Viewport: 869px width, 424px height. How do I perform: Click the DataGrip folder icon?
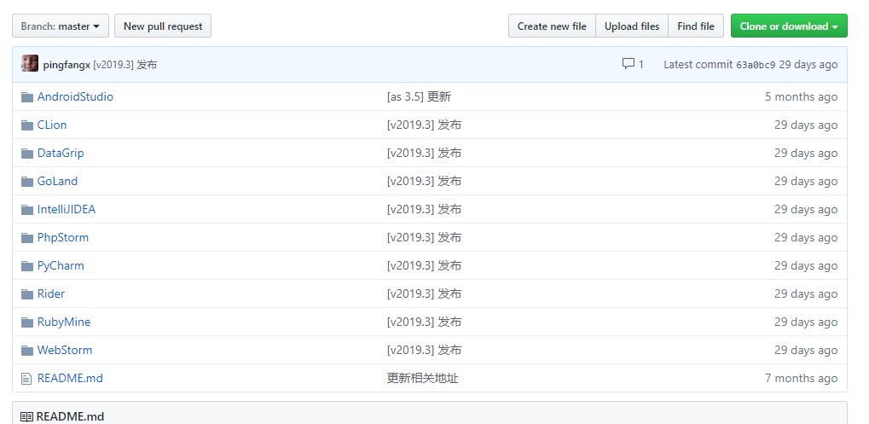pos(27,154)
